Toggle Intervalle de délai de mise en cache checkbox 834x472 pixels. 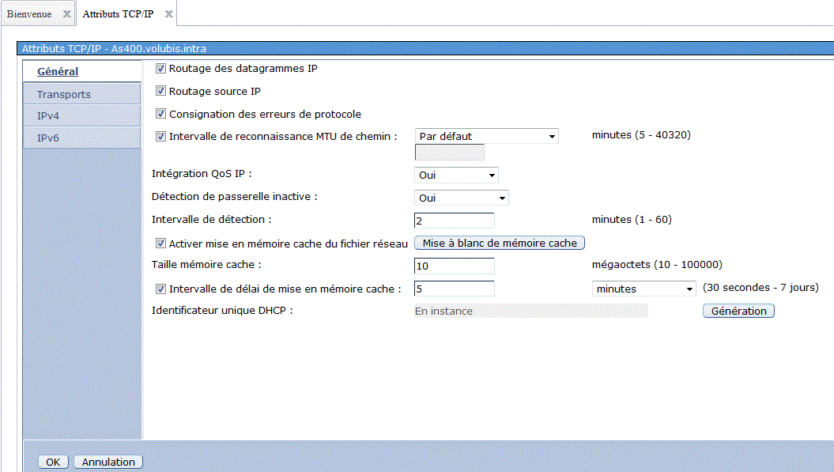tap(160, 289)
